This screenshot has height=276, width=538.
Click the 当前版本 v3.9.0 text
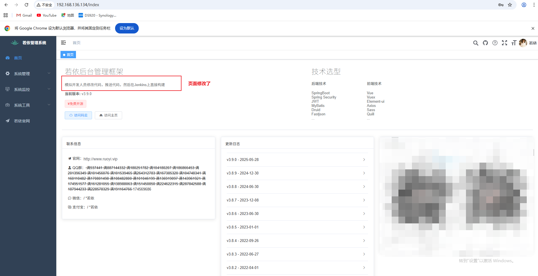point(78,94)
